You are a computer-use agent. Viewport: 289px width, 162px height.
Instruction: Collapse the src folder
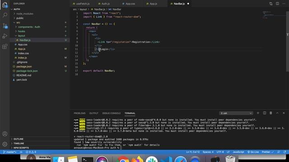point(18,22)
